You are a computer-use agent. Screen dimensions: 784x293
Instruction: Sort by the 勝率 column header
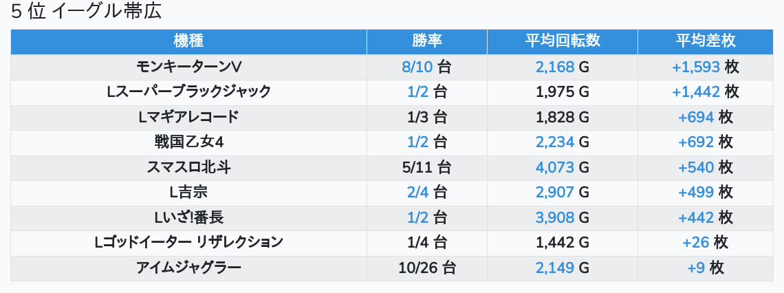(427, 41)
